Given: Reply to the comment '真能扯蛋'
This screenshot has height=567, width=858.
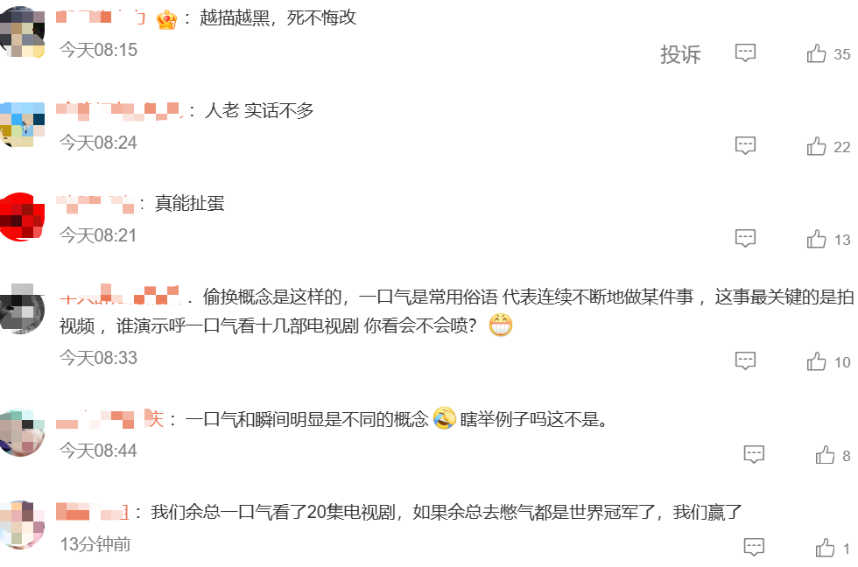Looking at the screenshot, I should [745, 238].
